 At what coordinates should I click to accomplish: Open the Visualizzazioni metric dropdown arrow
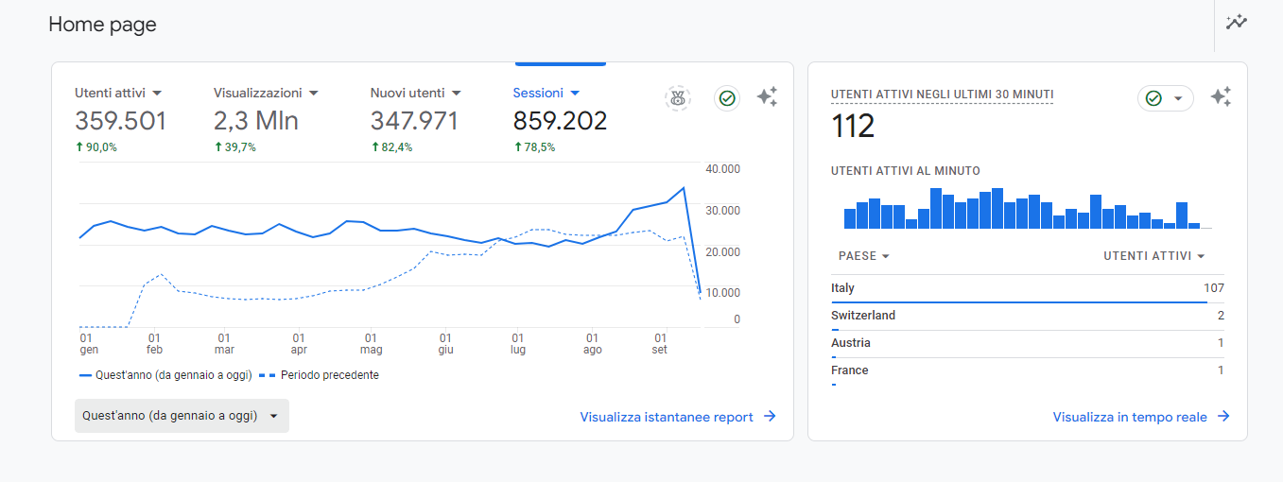[x=314, y=94]
